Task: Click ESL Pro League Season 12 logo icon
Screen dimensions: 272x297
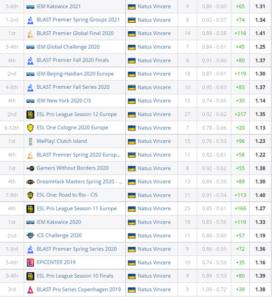Action: pyautogui.click(x=30, y=115)
